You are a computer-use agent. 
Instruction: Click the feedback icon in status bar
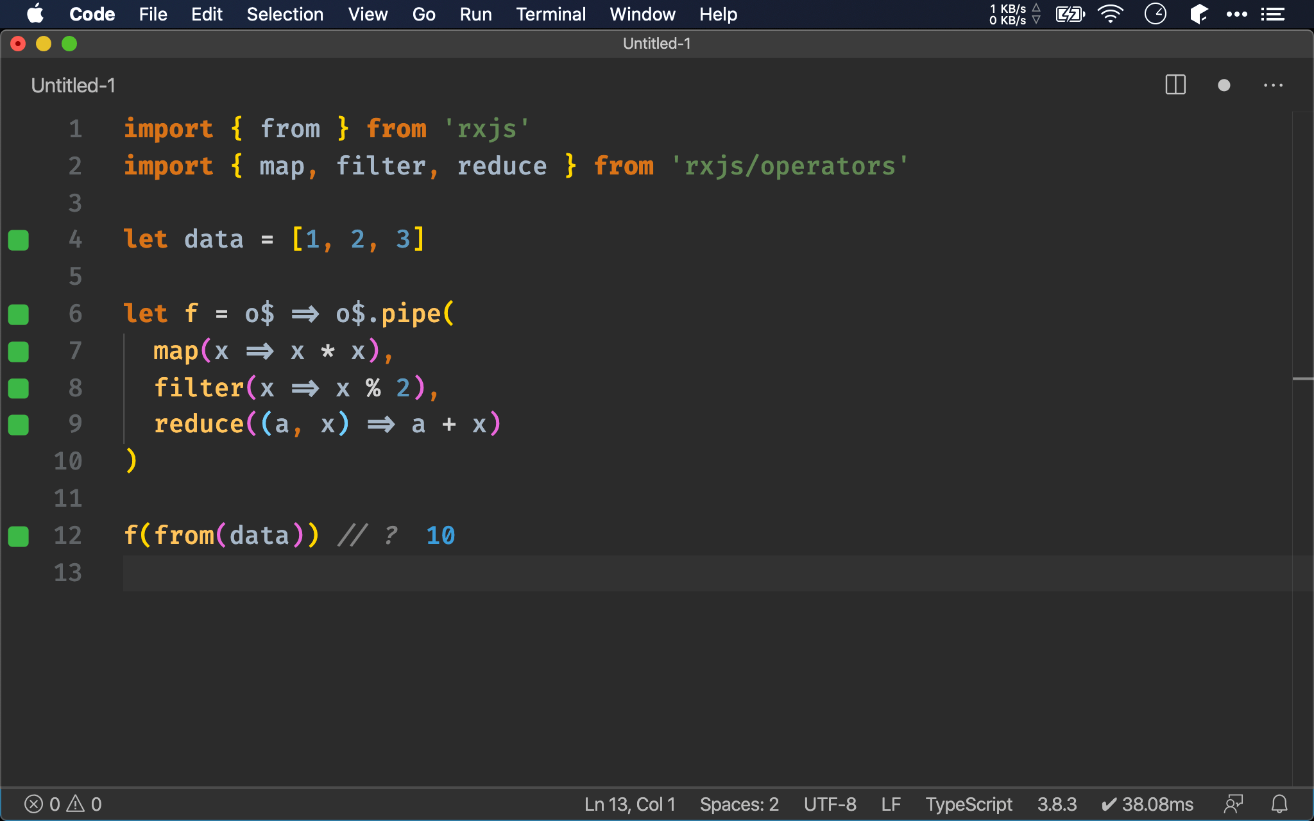pos(1233,804)
